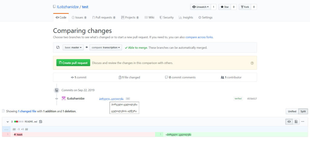
Task: Open the base: master branch dropdown
Action: coord(73,47)
